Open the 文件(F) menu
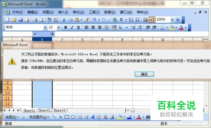The width and height of the screenshot is (211, 128). tap(17, 12)
